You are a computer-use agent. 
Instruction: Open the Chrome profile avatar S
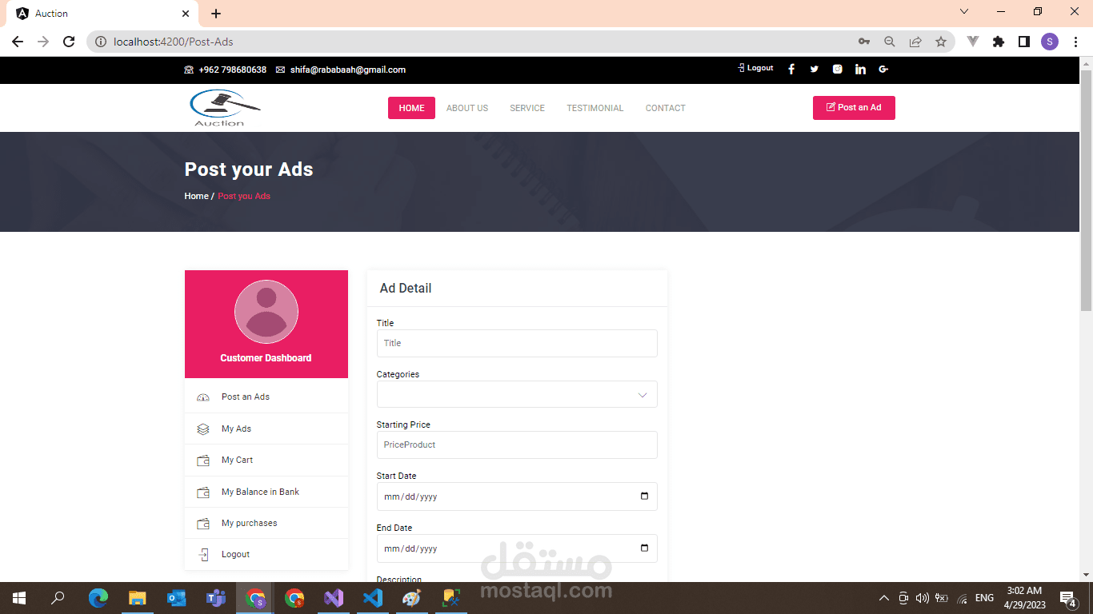pos(1050,42)
